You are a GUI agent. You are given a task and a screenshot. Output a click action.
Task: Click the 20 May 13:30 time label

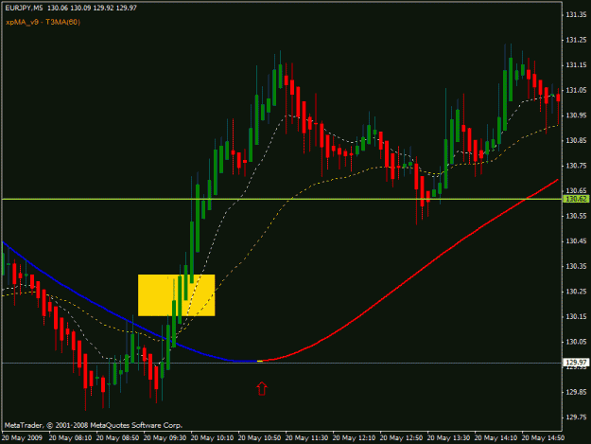tap(448, 438)
